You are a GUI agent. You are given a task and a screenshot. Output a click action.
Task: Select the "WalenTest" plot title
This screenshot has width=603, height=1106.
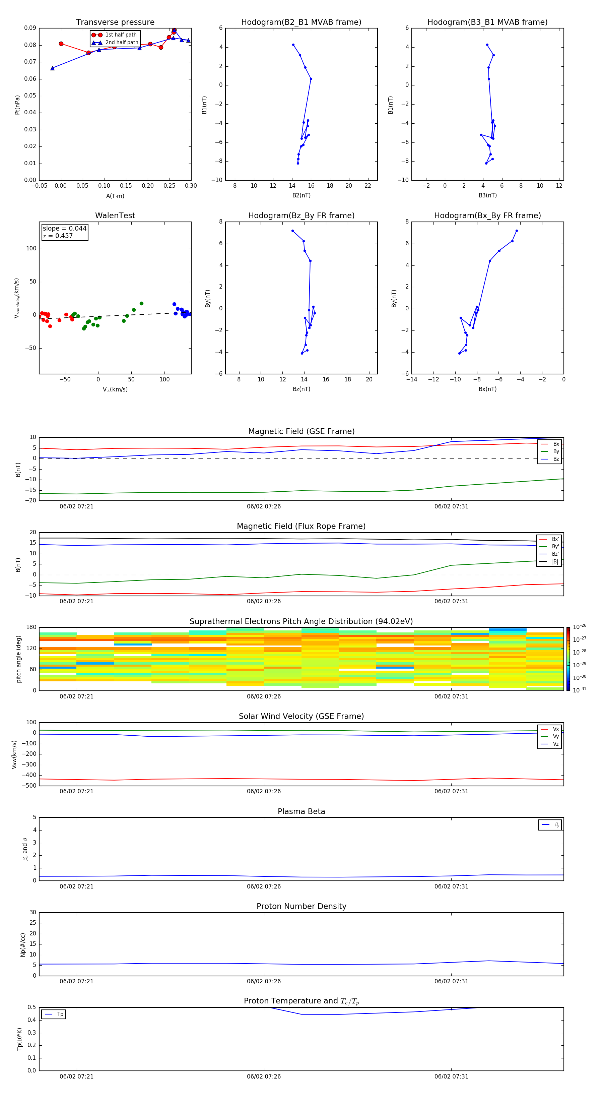[115, 216]
